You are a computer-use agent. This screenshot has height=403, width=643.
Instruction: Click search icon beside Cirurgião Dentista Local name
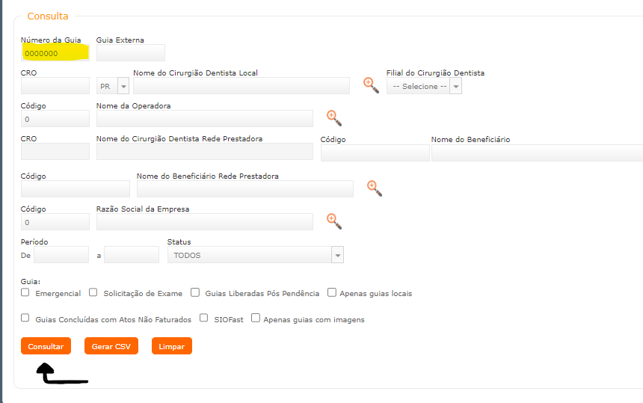pos(371,84)
